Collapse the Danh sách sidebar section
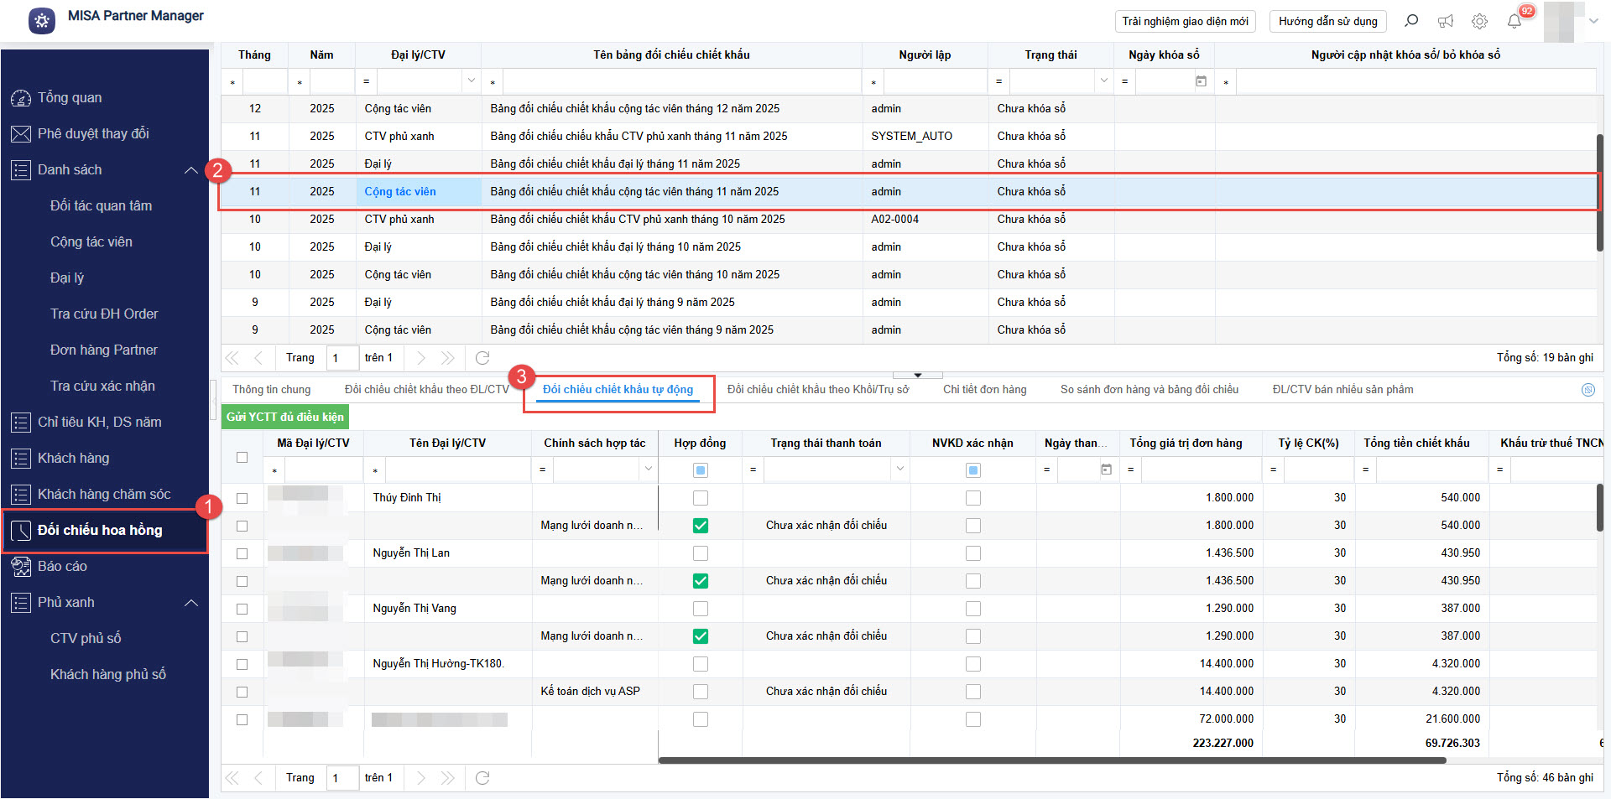1611x799 pixels. (190, 170)
